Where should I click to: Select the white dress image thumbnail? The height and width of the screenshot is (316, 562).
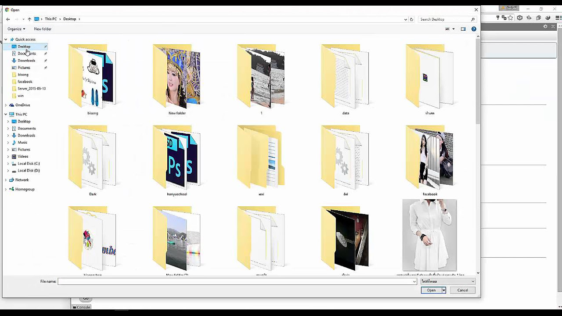tap(429, 235)
